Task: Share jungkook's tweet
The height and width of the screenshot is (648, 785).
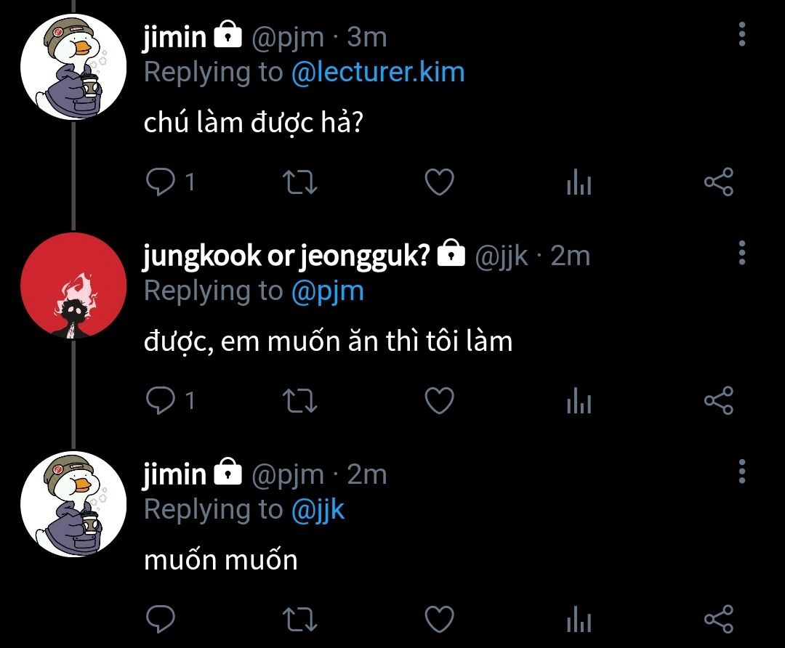Action: click(x=719, y=400)
